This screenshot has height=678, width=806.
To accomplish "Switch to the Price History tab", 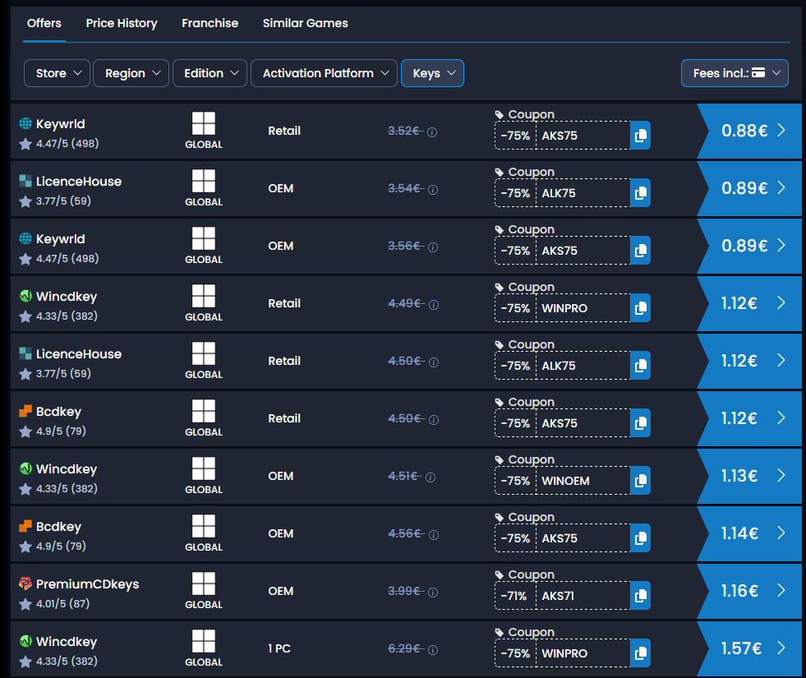I will [122, 23].
